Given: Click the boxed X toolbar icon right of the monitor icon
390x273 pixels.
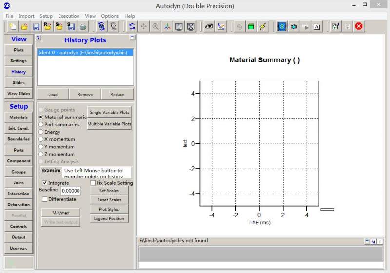Looking at the screenshot, I should tap(191, 27).
